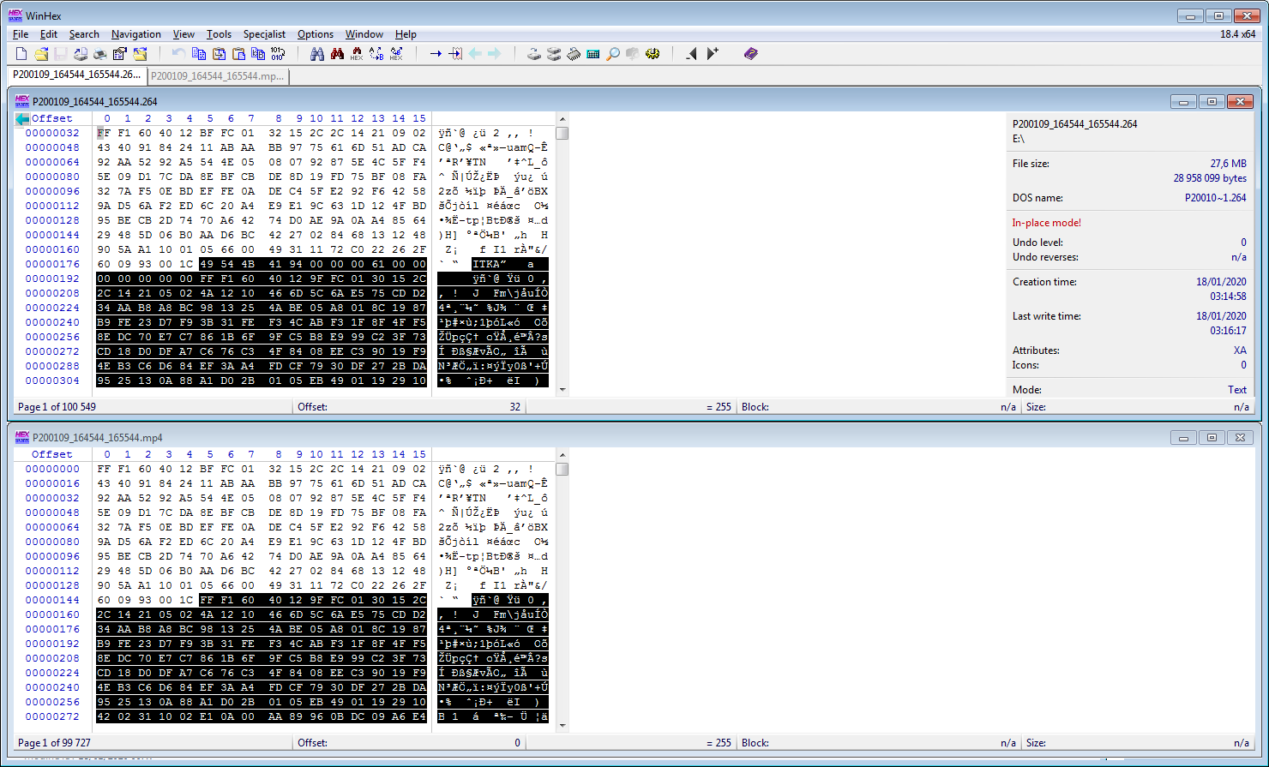The image size is (1269, 767).
Task: Open Help contents via the purple book icon
Action: click(x=751, y=54)
